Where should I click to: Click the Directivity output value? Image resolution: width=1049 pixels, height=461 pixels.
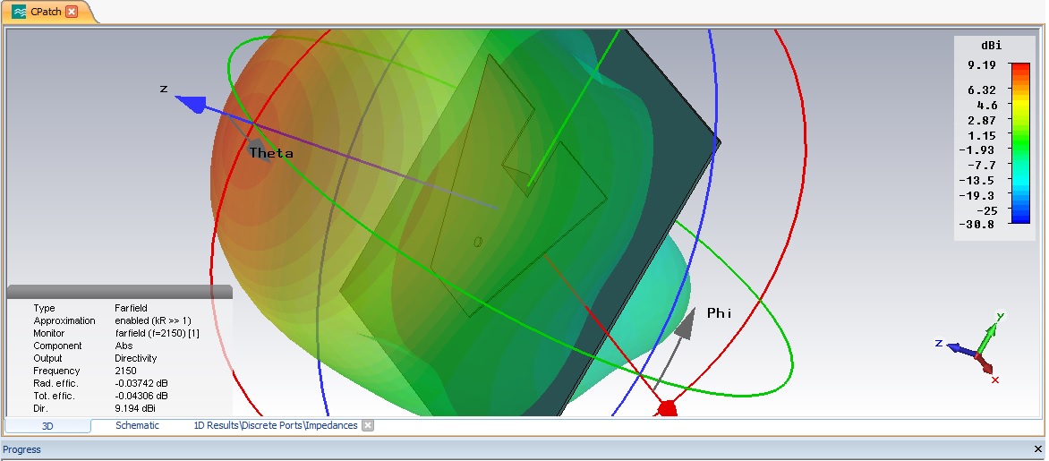coord(136,359)
